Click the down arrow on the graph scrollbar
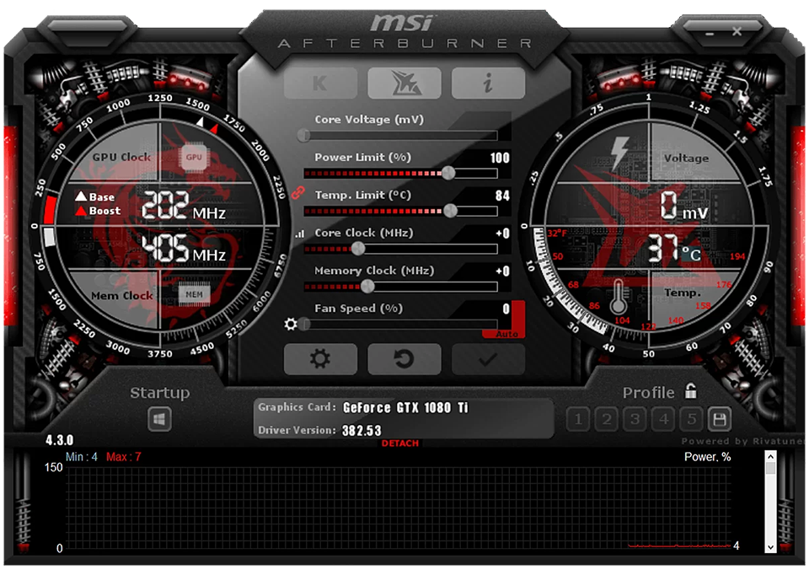 769,545
